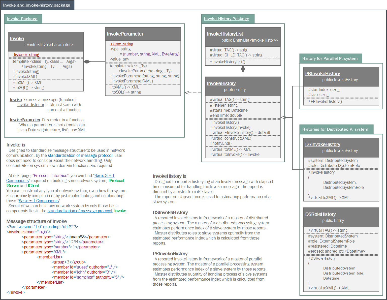The height and width of the screenshot is (300, 387).
Task: Click the inheritance triangle arrow on InvokeHistory
Action: pos(283,117)
